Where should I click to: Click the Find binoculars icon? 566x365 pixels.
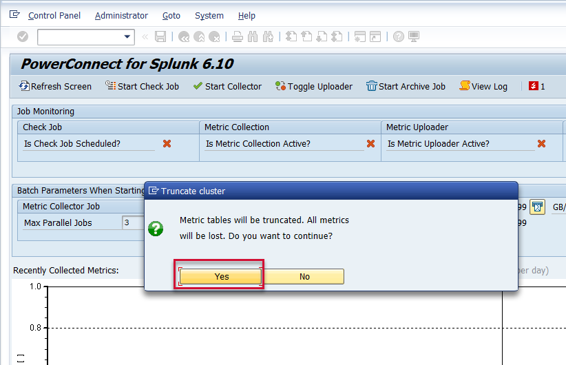(x=253, y=36)
